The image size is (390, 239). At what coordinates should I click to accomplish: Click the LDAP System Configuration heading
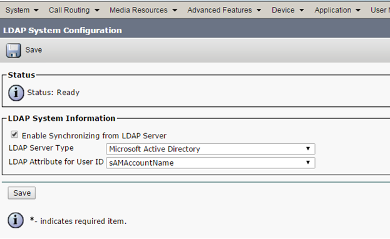pyautogui.click(x=63, y=30)
